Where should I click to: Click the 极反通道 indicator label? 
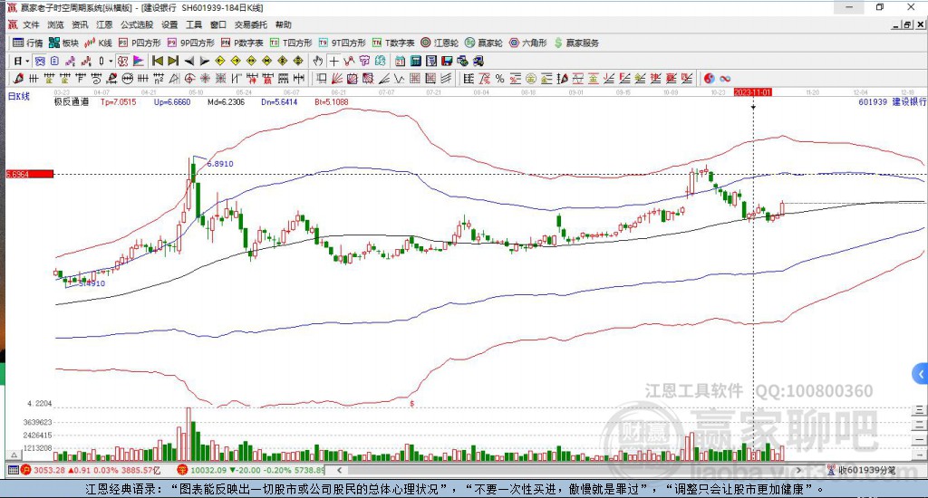coord(71,101)
